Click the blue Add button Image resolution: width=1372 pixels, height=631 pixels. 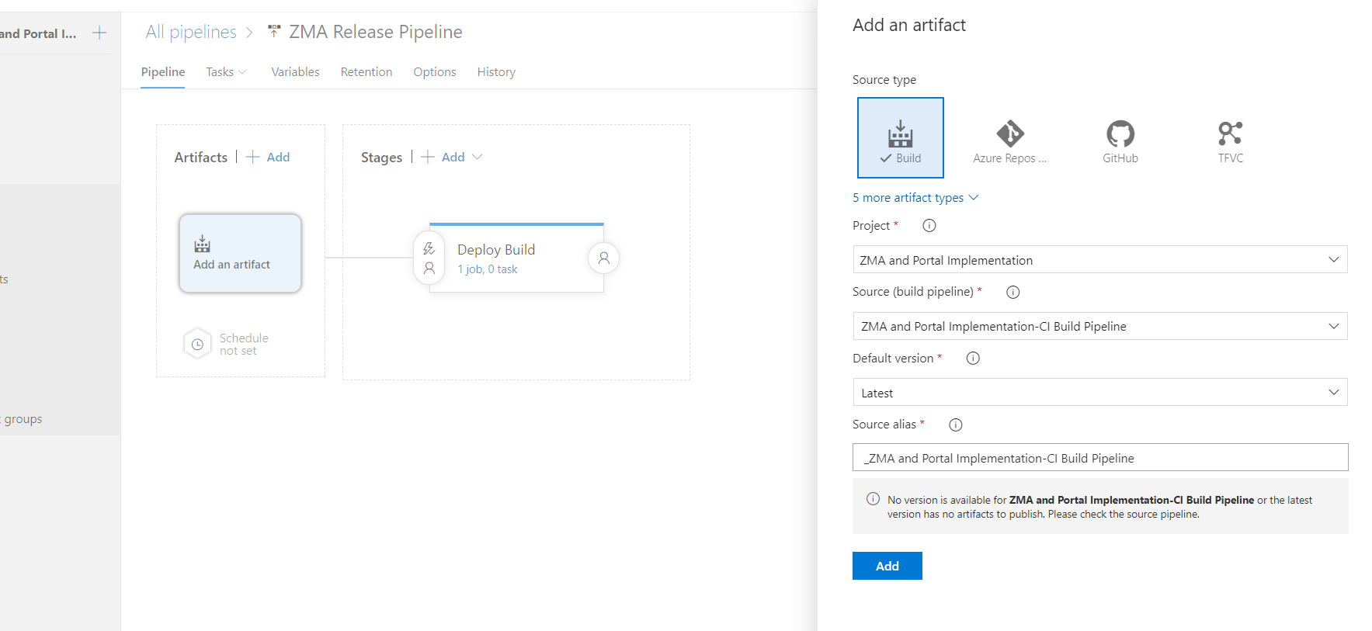tap(887, 566)
